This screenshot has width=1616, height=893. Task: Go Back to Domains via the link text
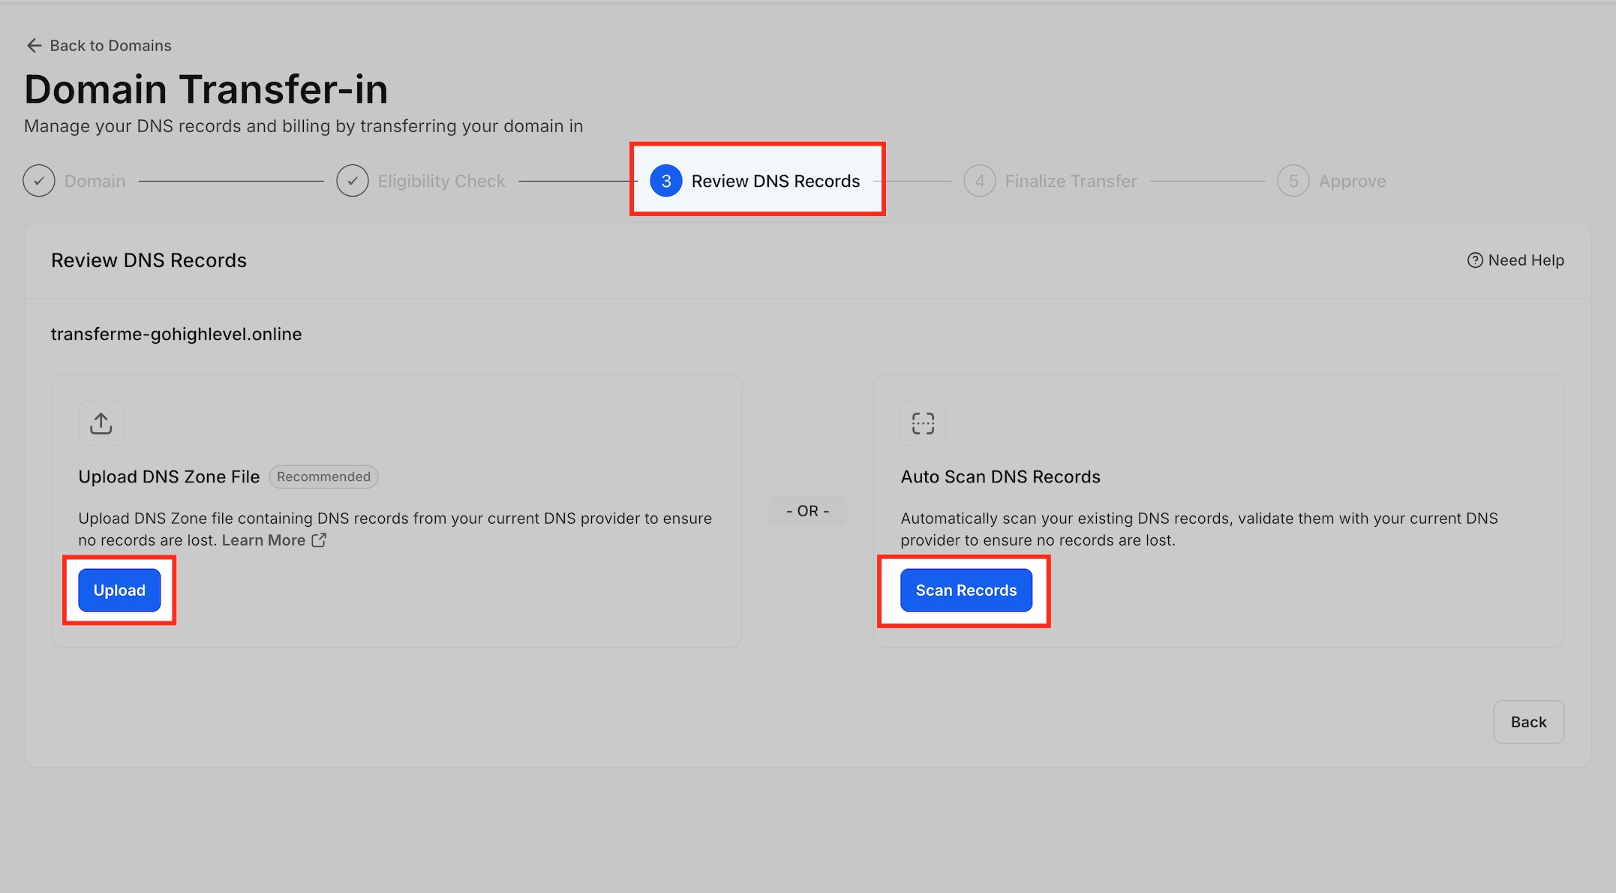coord(110,46)
